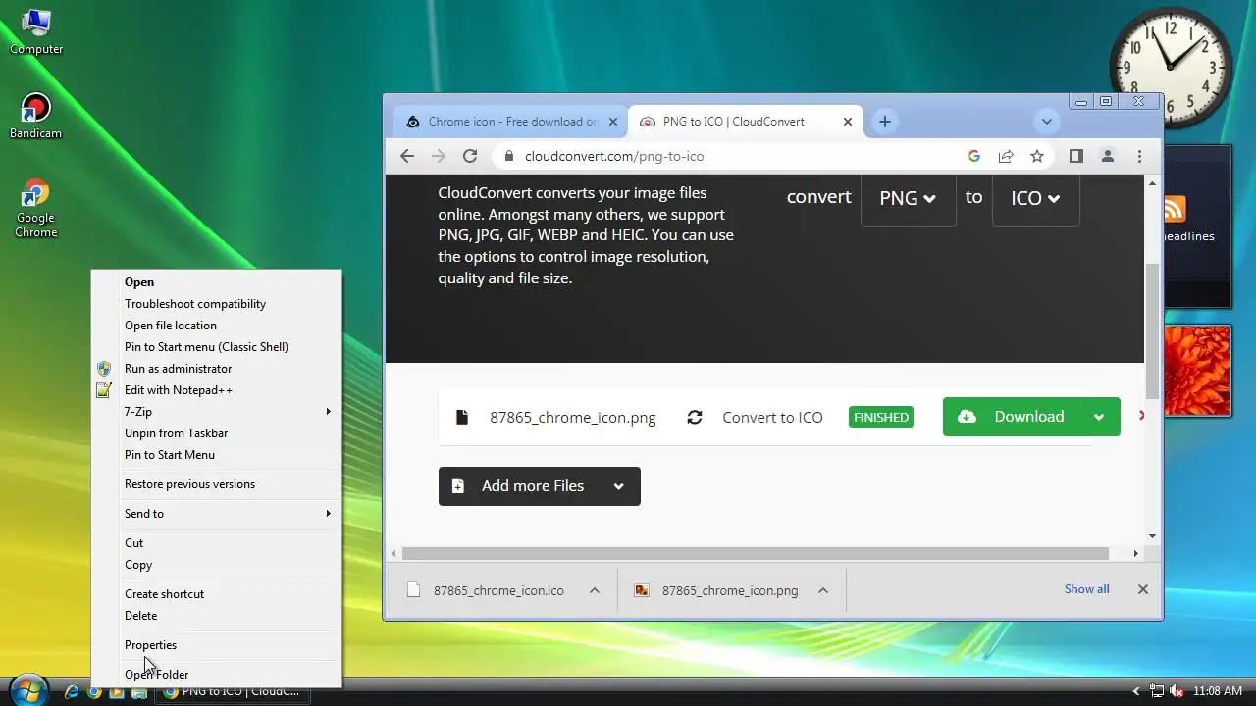Choose Open in context menu
The width and height of the screenshot is (1256, 706).
click(x=216, y=282)
